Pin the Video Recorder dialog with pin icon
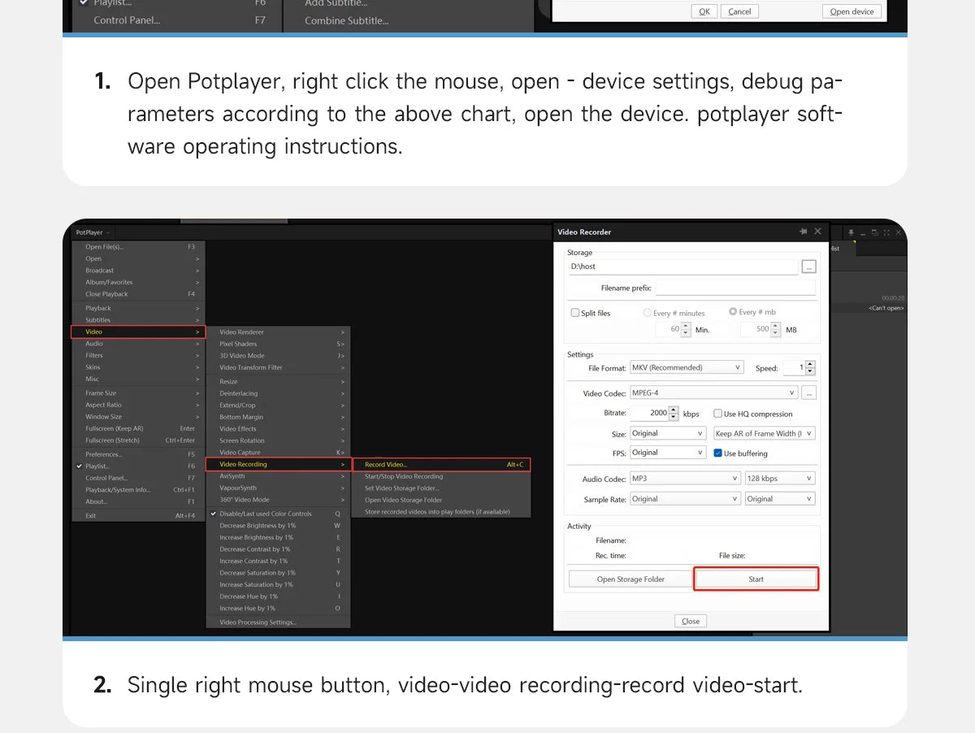 point(804,232)
